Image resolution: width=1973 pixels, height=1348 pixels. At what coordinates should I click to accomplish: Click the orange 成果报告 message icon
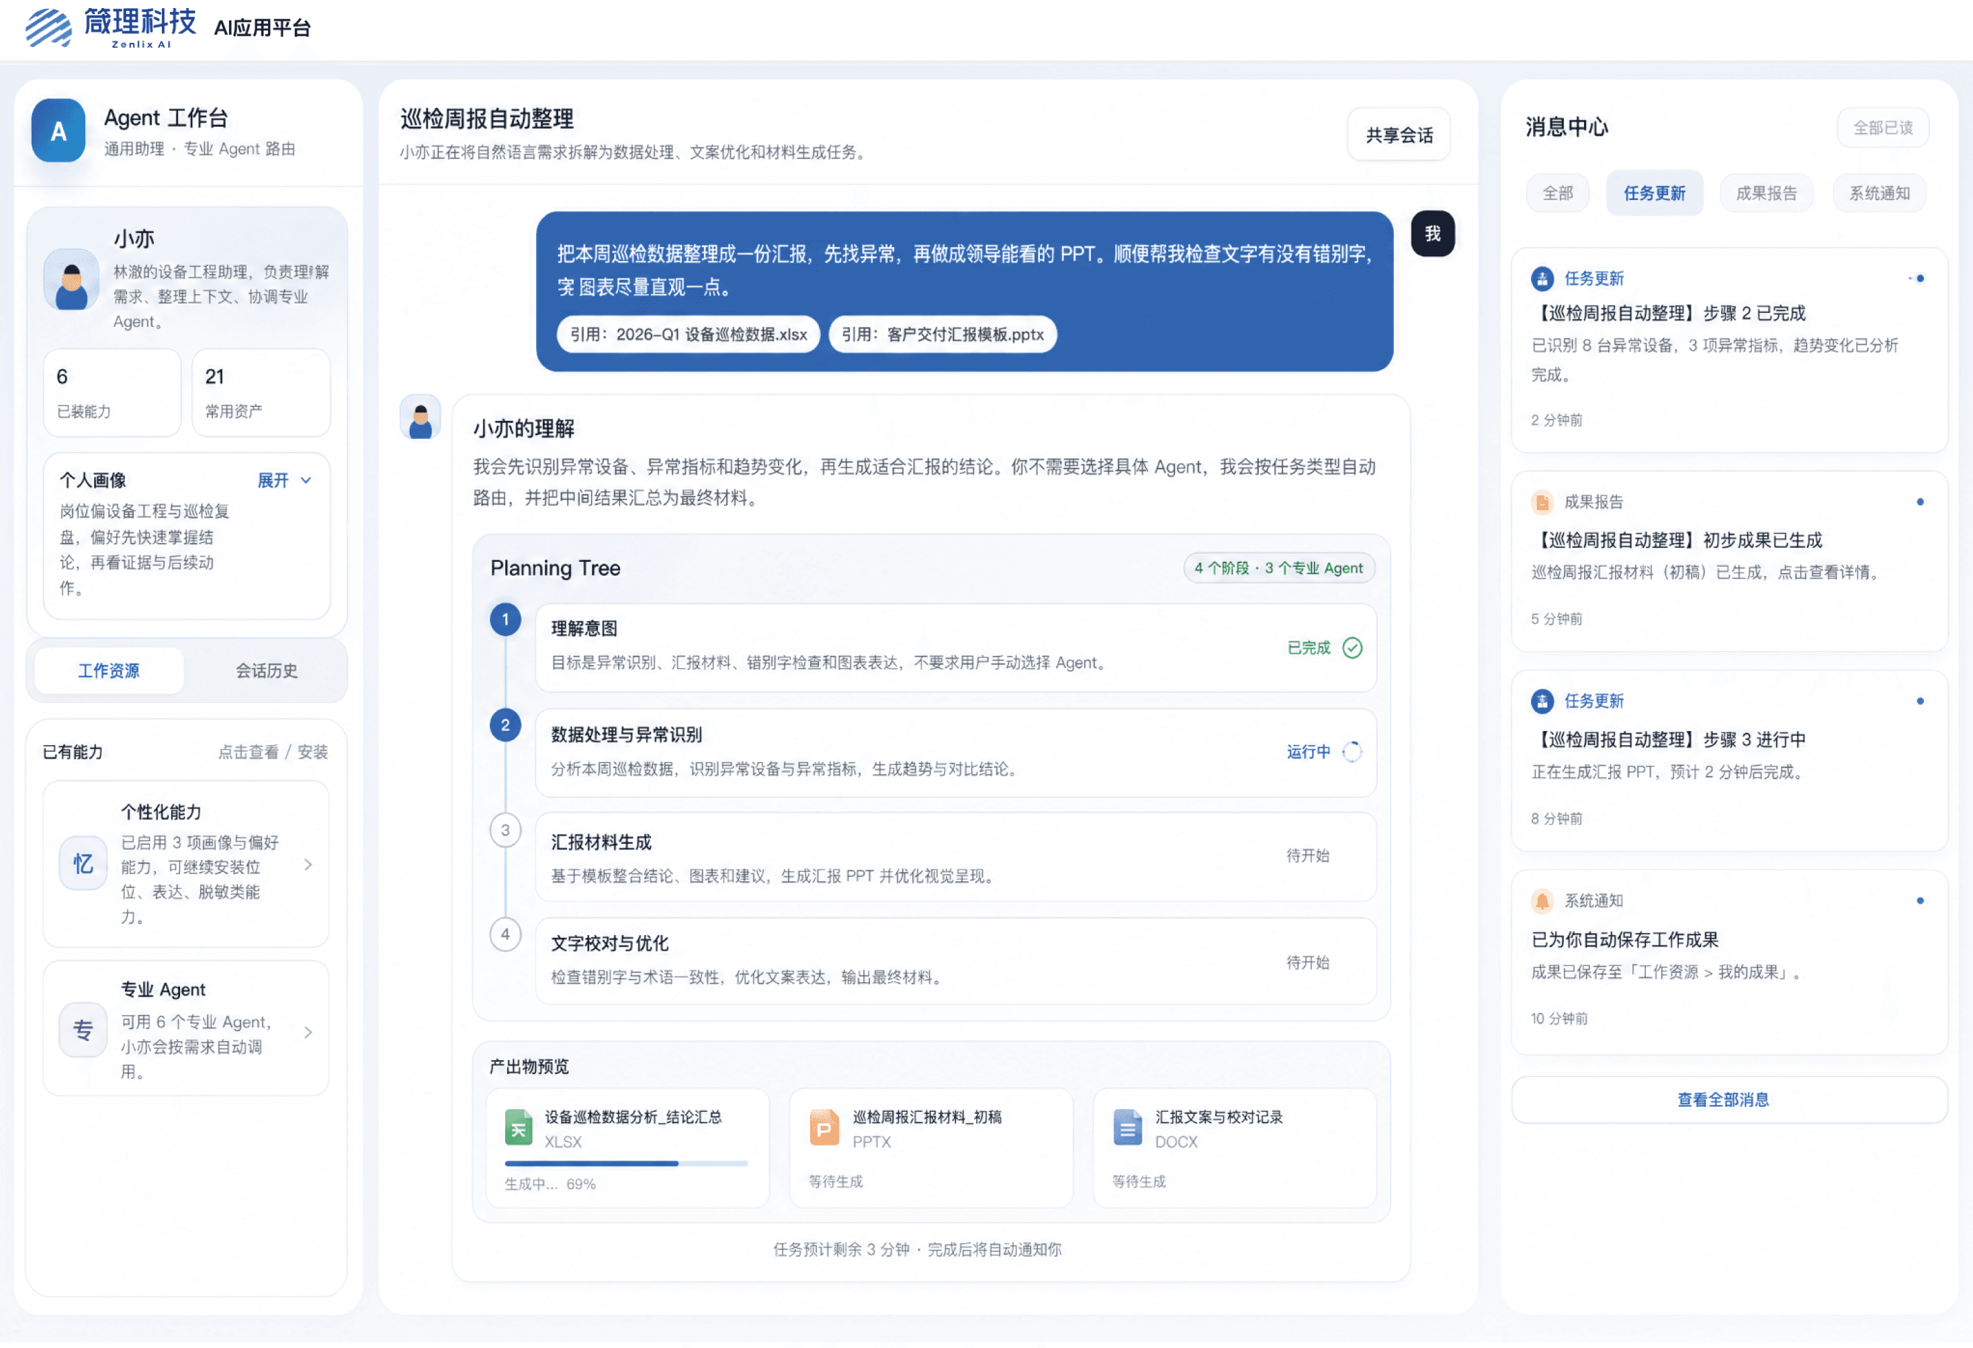[1542, 503]
